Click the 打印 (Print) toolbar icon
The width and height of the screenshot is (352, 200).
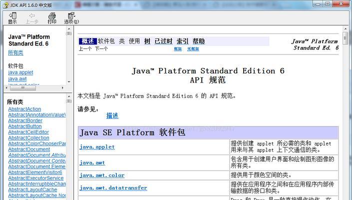click(x=52, y=18)
